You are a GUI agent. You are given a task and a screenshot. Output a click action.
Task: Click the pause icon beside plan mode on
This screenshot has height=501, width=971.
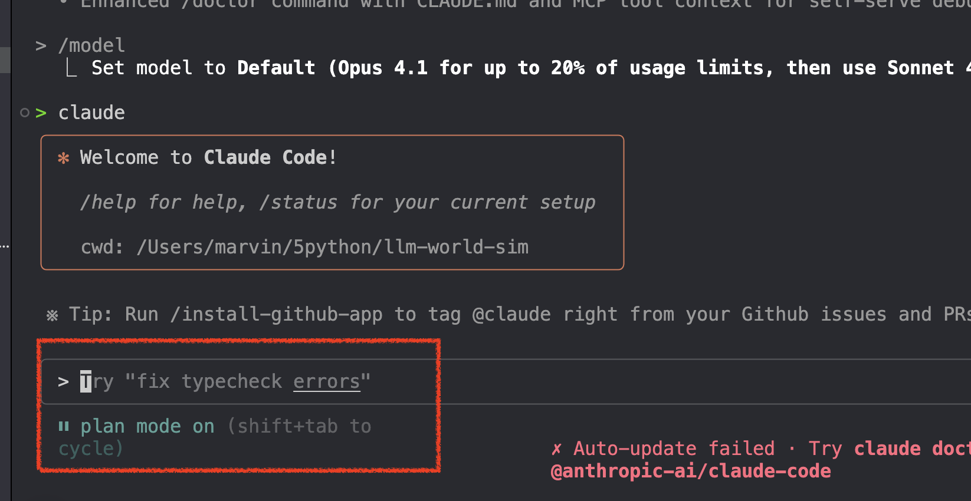pos(64,426)
